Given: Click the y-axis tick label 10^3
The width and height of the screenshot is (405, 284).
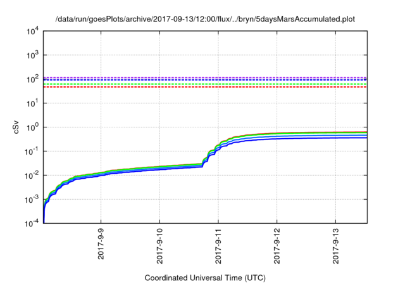Looking at the screenshot, I should (x=32, y=55).
